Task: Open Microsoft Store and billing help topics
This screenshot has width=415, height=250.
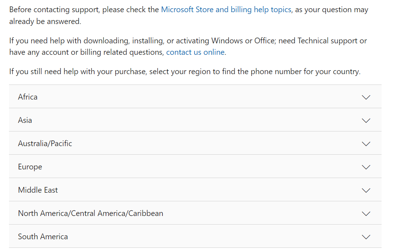Action: click(x=226, y=10)
